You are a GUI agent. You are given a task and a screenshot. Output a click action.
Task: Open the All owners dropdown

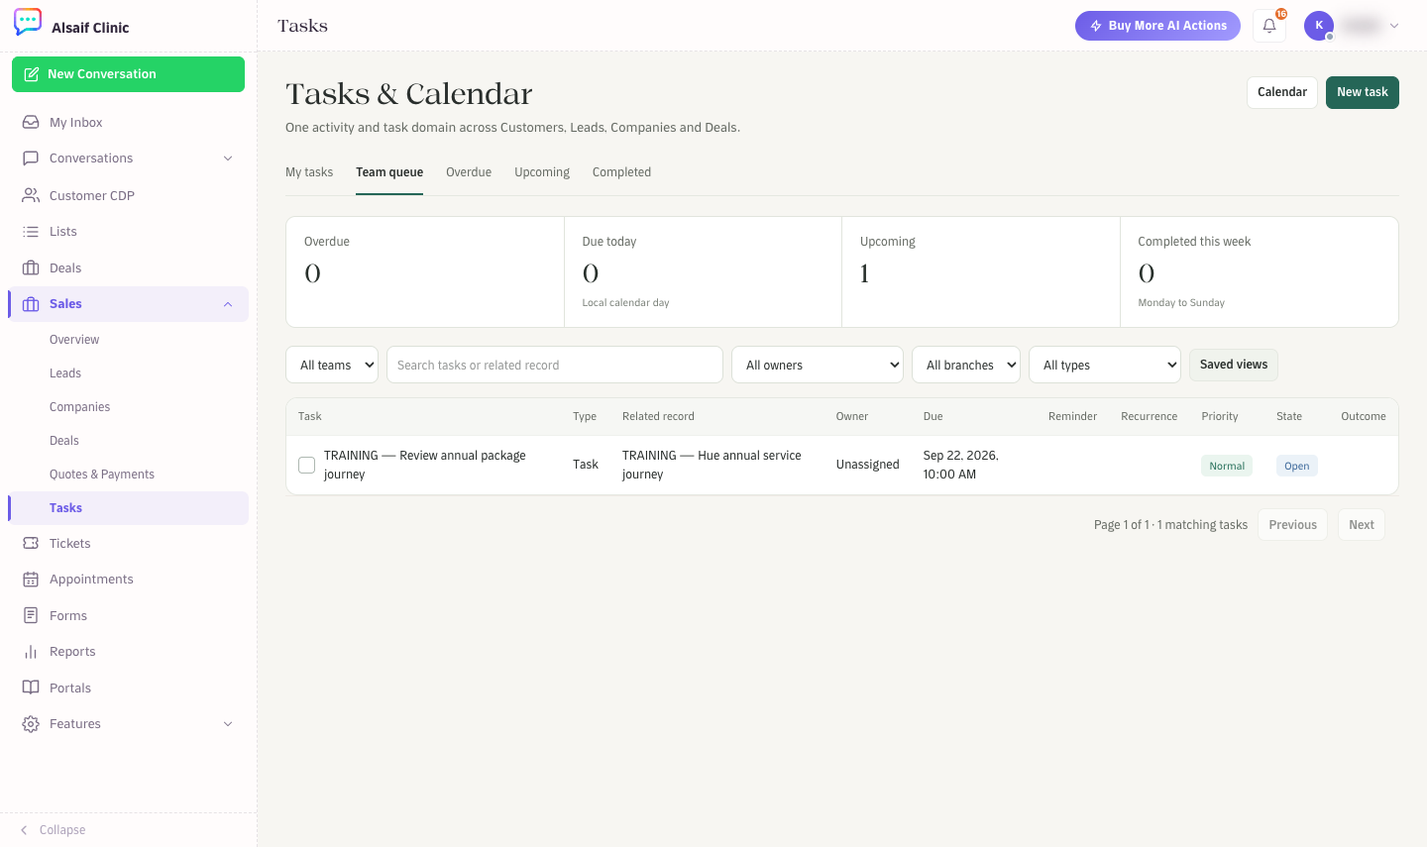point(818,365)
